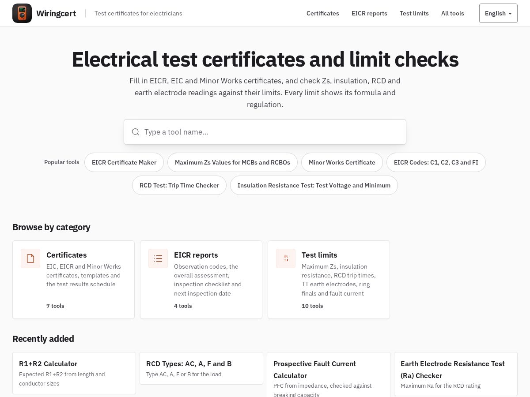
Task: Select the Insulation Resistance Test chip
Action: (x=314, y=185)
